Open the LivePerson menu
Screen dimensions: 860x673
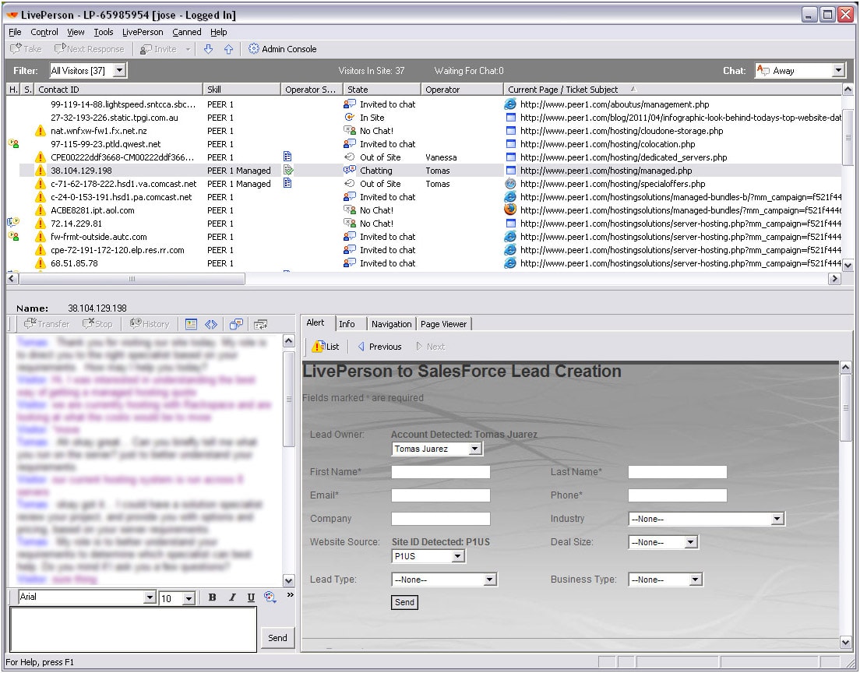(143, 32)
